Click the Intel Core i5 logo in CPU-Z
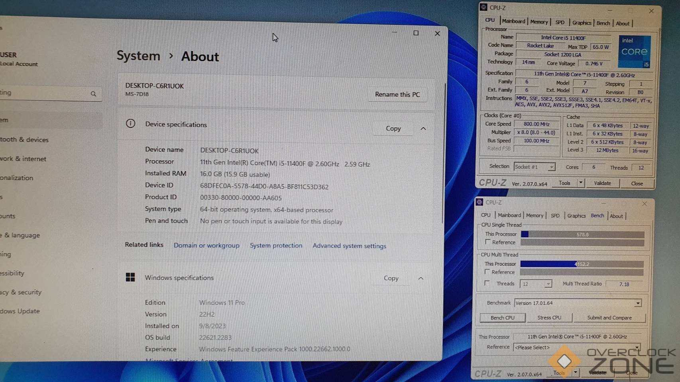Image resolution: width=680 pixels, height=382 pixels. 634,52
